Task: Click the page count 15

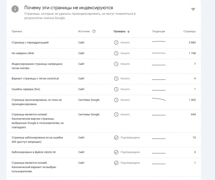Action: coord(194,137)
